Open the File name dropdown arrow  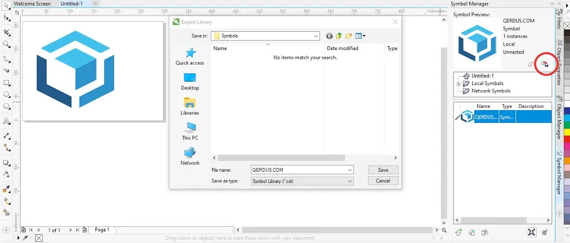pos(350,170)
